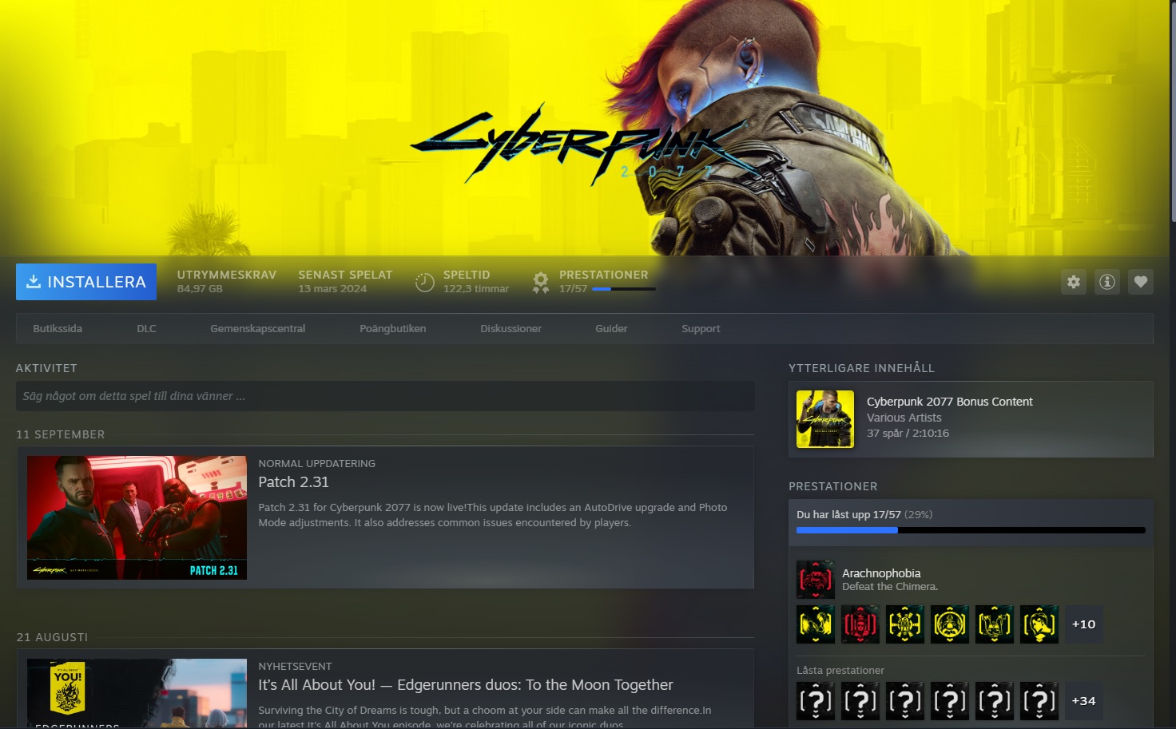Image resolution: width=1176 pixels, height=729 pixels.
Task: Show the +10 more unlocked achievements
Action: click(1084, 624)
